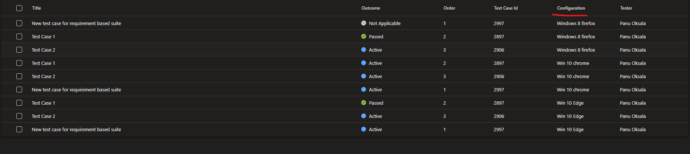The width and height of the screenshot is (690, 154).
Task: Sort by the Outcome column header
Action: pos(371,8)
